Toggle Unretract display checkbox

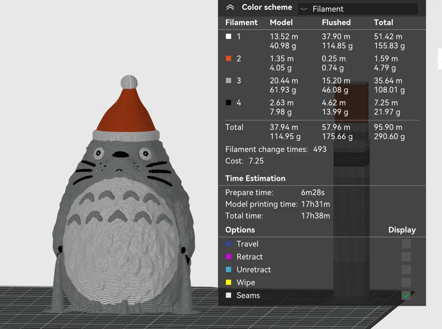coord(406,269)
